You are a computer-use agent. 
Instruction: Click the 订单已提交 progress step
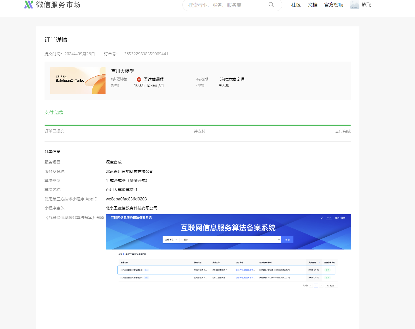coord(54,131)
